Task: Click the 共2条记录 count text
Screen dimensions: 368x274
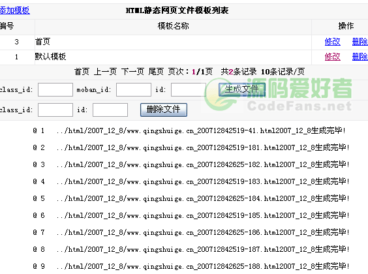Action: pyautogui.click(x=239, y=72)
